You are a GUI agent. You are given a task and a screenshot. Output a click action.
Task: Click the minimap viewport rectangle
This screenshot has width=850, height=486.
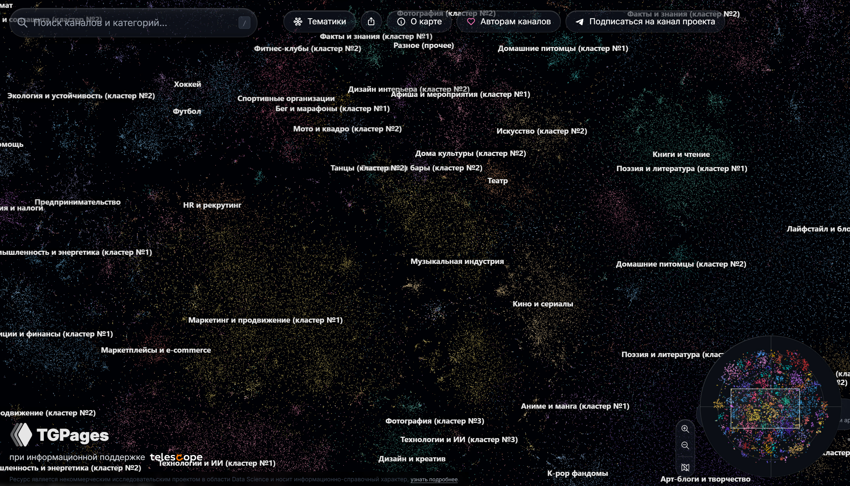pyautogui.click(x=765, y=408)
